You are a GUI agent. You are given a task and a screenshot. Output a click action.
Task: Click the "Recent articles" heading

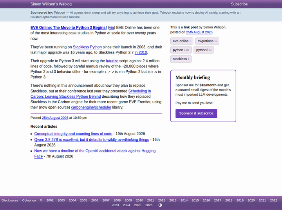(x=44, y=127)
